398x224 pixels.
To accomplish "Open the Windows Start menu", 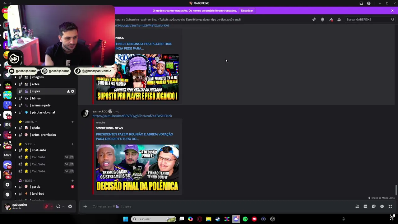I will tap(126, 219).
